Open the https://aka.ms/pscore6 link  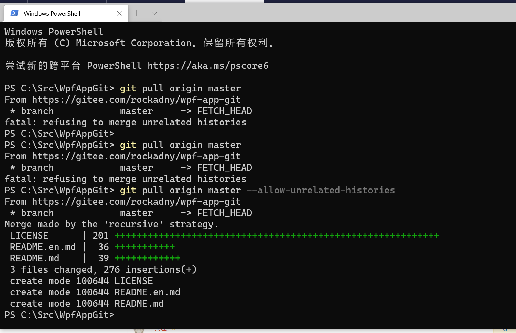coord(208,66)
